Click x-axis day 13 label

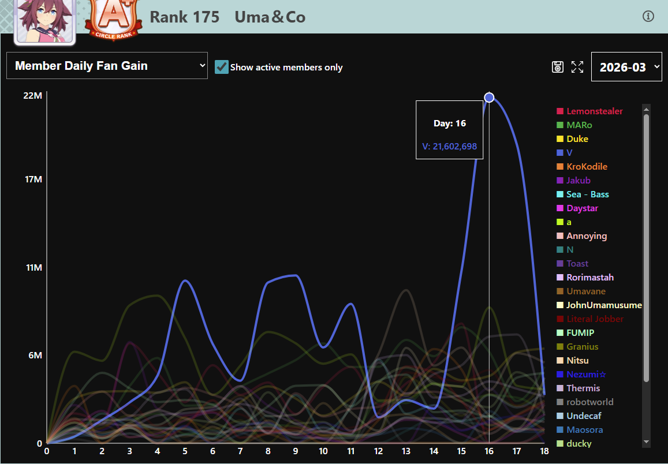click(406, 451)
